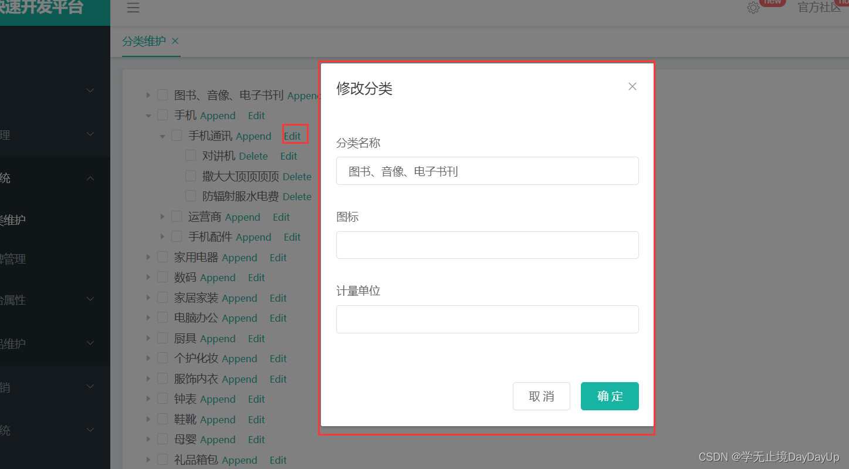Expand the 电脑办公 tree node
The height and width of the screenshot is (469, 849).
coord(148,318)
